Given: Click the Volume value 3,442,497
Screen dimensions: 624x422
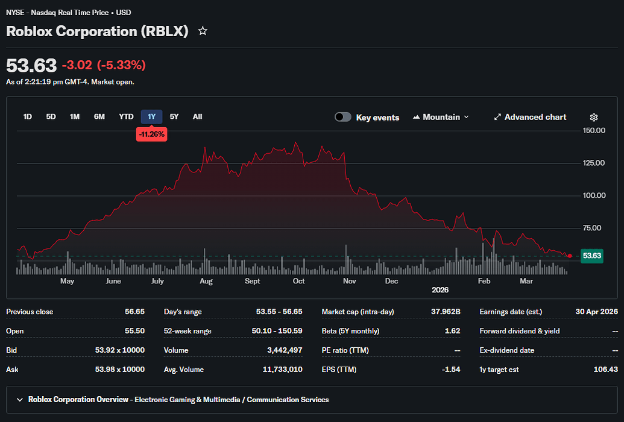Looking at the screenshot, I should 285,350.
